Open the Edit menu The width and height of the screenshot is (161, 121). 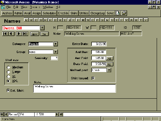pos(16,7)
